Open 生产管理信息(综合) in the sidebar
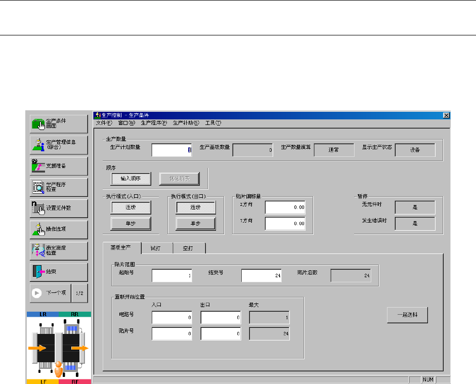 pyautogui.click(x=38, y=144)
